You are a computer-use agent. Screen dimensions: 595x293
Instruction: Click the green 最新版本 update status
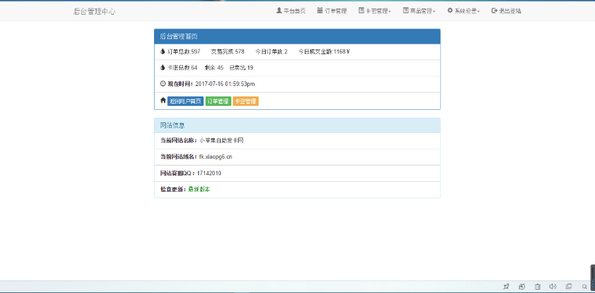pyautogui.click(x=199, y=189)
